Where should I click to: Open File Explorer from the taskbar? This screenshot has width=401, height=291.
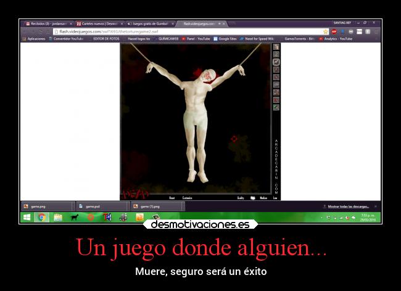58,217
